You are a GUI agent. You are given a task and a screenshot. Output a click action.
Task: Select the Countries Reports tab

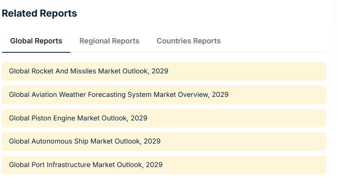point(188,41)
